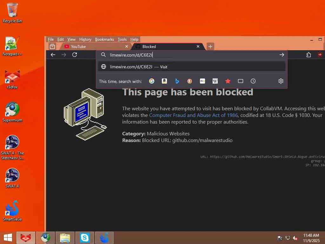This screenshot has width=325, height=244.
Task: Select SWAT 4 desktop shortcut
Action: pyautogui.click(x=12, y=178)
